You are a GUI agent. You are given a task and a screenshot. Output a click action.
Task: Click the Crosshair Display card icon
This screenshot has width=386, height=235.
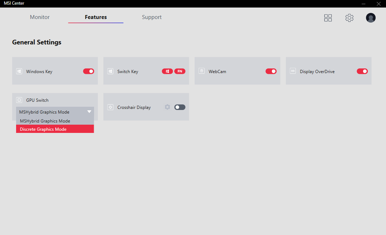click(x=110, y=107)
